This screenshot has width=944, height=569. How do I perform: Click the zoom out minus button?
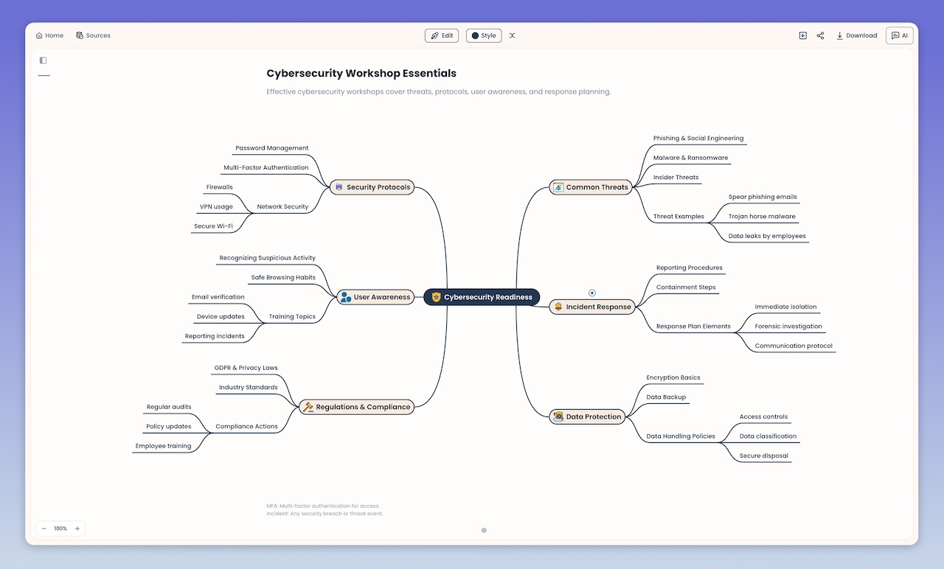click(44, 528)
